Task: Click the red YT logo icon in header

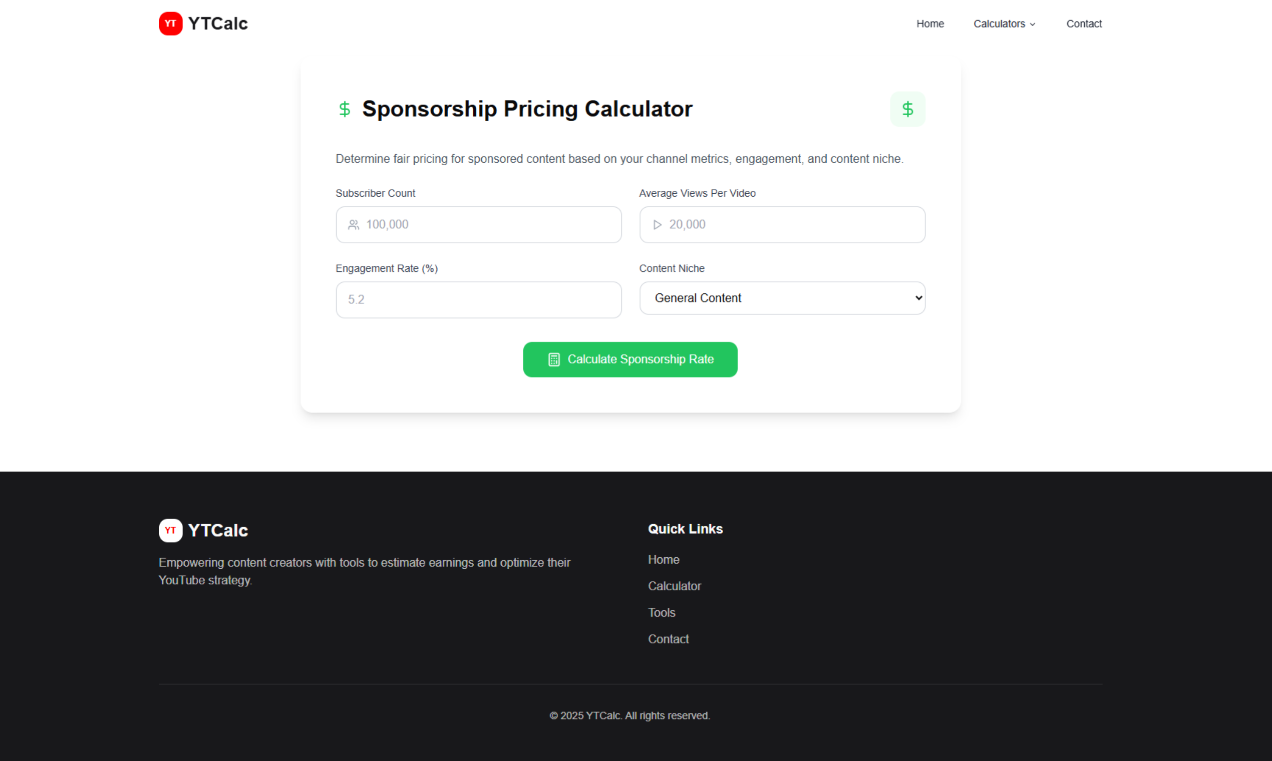Action: pos(170,24)
